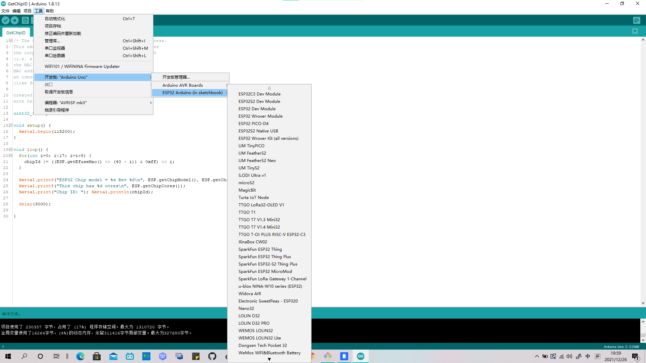Click the Arduino icon in the taskbar
The image size is (646, 363).
[360, 356]
